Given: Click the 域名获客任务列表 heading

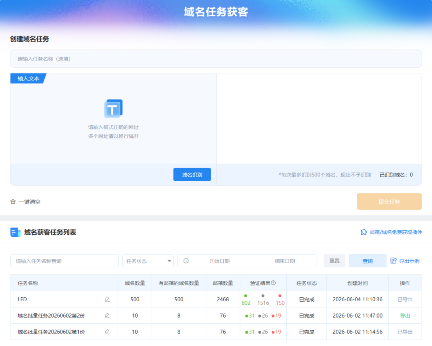Looking at the screenshot, I should coord(50,232).
